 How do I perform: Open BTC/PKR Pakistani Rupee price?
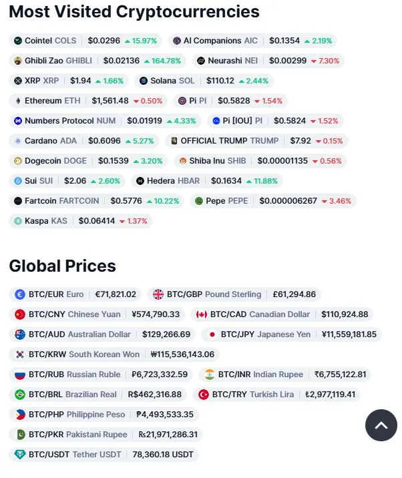pyautogui.click(x=106, y=435)
